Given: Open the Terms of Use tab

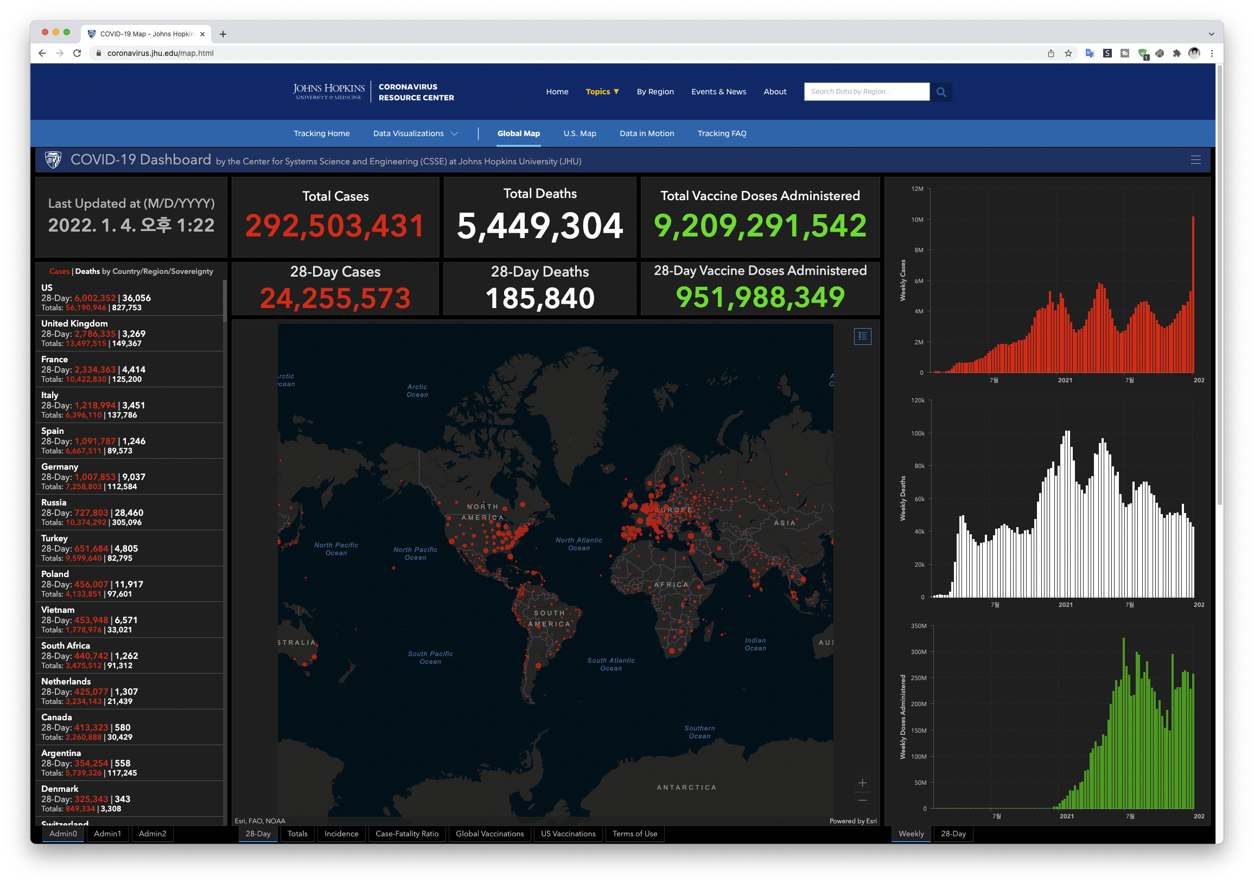Looking at the screenshot, I should [634, 833].
